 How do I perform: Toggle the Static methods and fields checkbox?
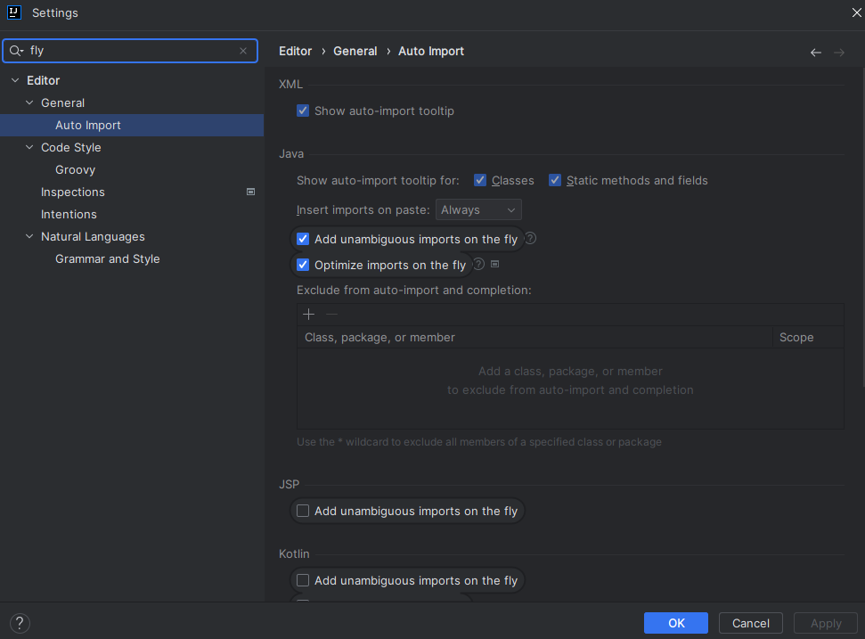coord(555,180)
